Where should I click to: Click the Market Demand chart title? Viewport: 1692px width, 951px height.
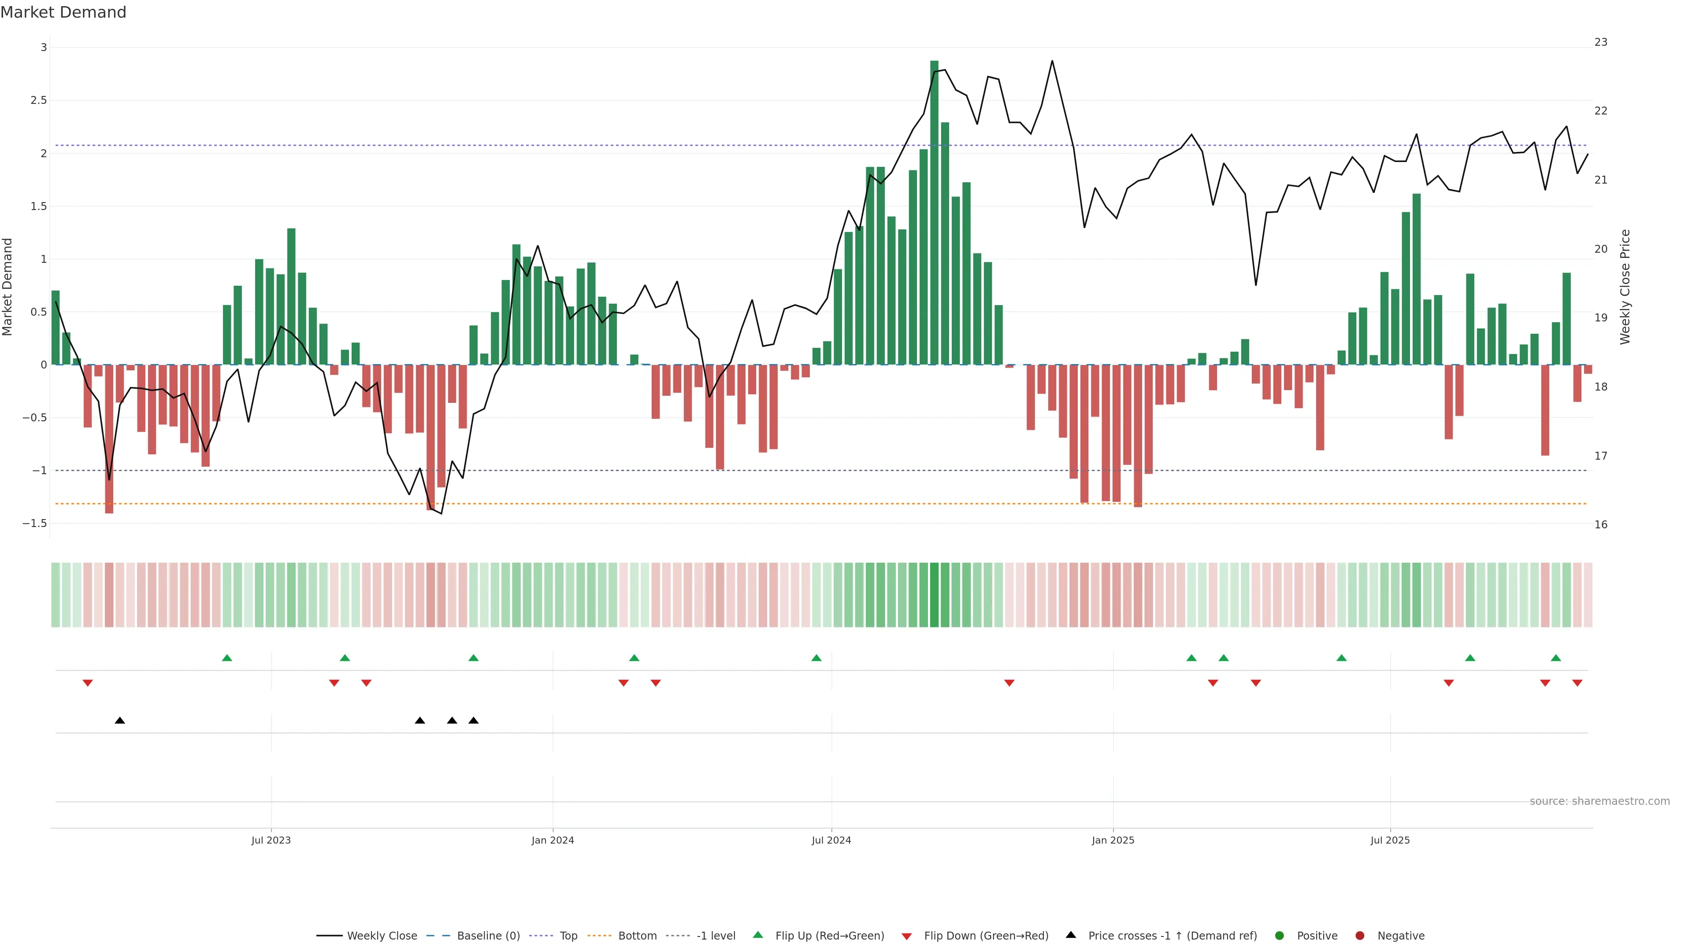tap(63, 12)
